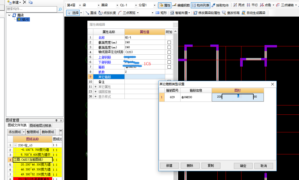
Task: Switch to the 图纸文件列表 tab
Action: 17,125
